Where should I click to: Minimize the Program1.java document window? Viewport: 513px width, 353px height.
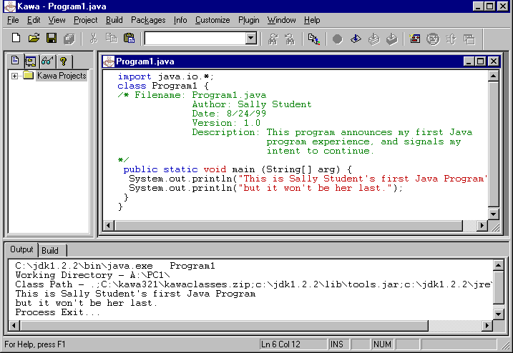[469, 61]
